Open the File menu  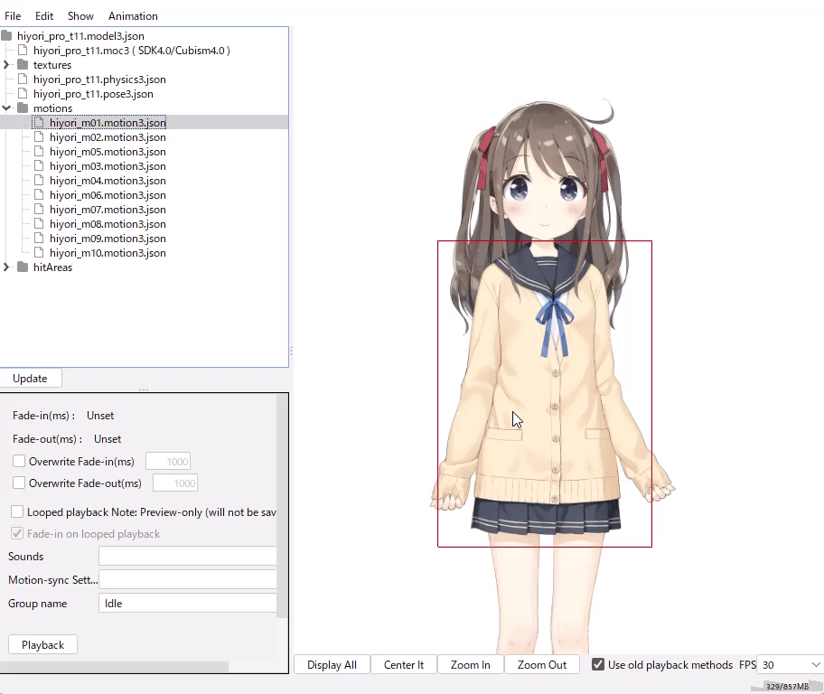[13, 16]
